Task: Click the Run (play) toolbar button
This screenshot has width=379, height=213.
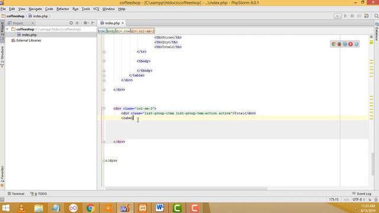Action: pyautogui.click(x=345, y=16)
